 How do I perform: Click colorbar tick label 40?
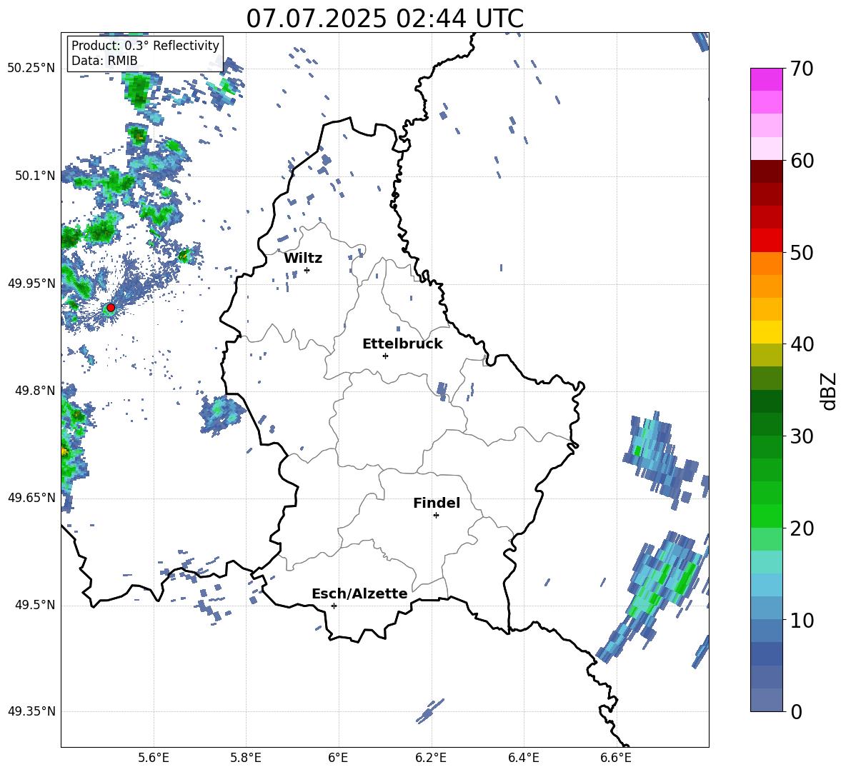801,344
